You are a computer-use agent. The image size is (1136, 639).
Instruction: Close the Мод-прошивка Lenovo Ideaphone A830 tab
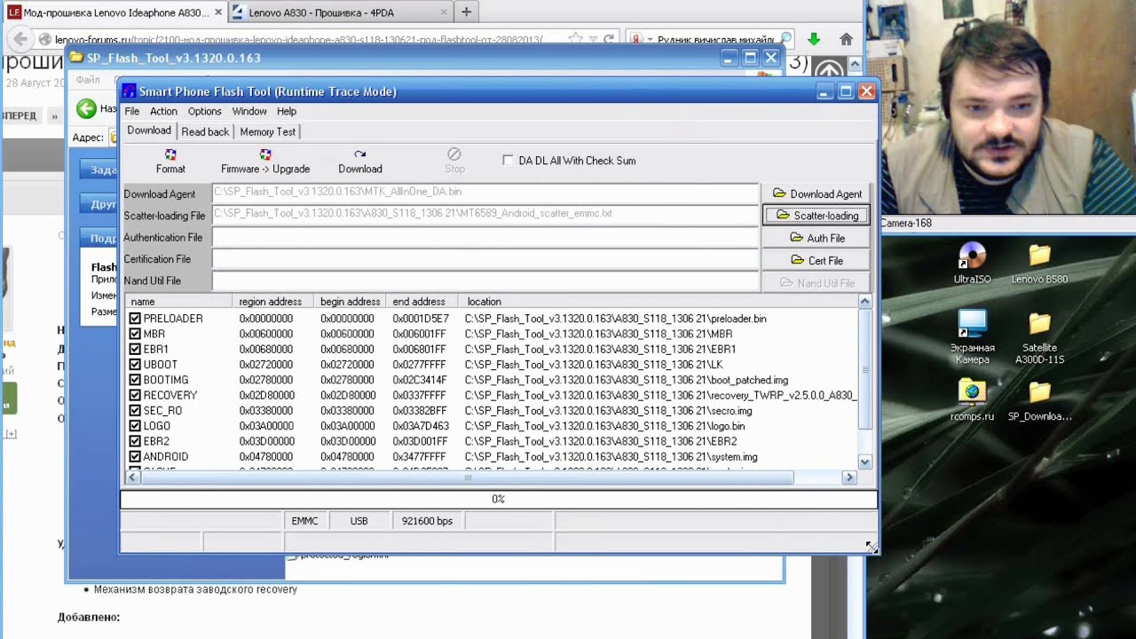point(218,12)
